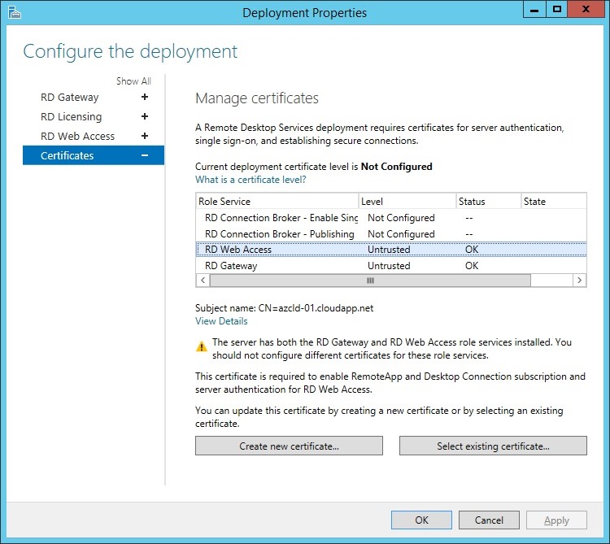
Task: Select RD Connection Broker - Enable Single row
Action: coord(391,218)
